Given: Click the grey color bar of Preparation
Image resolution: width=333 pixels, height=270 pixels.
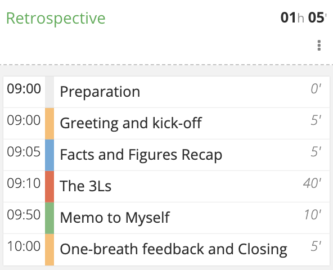Looking at the screenshot, I should (x=49, y=92).
